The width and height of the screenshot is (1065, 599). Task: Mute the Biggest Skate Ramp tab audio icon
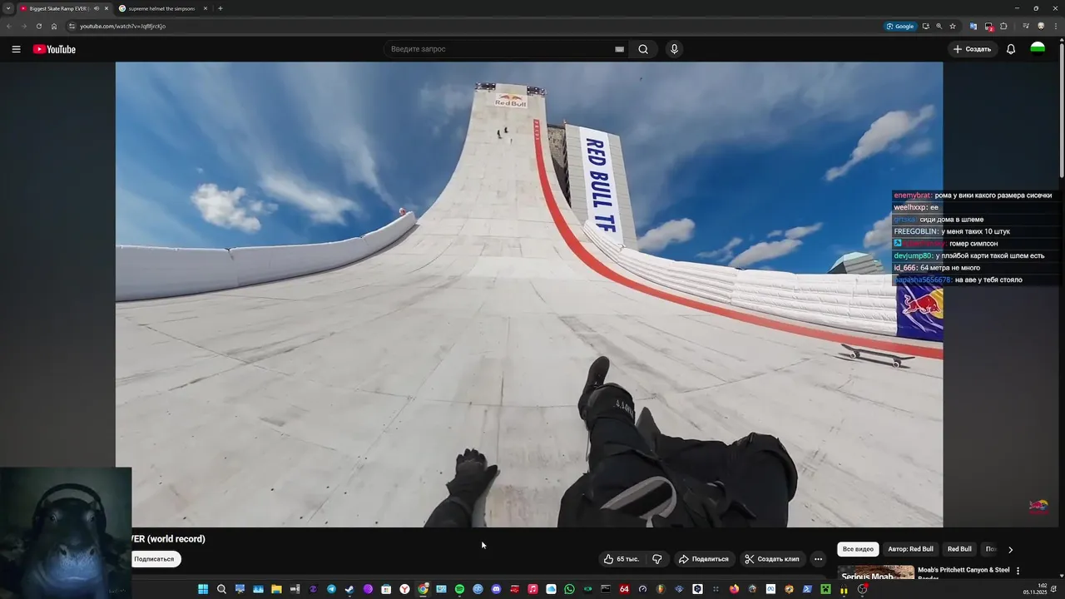[x=96, y=8]
